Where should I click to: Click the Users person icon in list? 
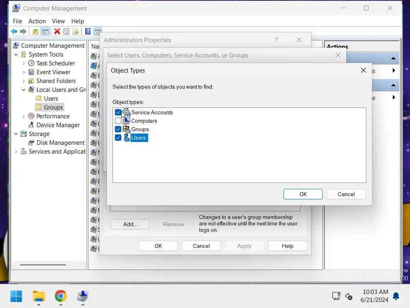tap(127, 138)
